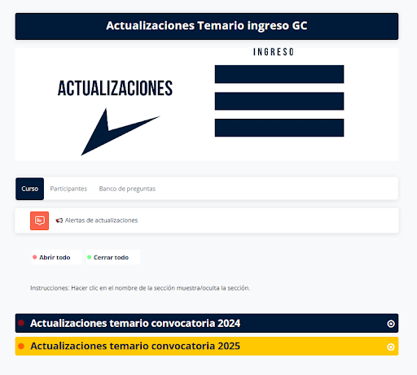Click the pink dot on Abrir todo
417x375 pixels.
click(x=35, y=257)
